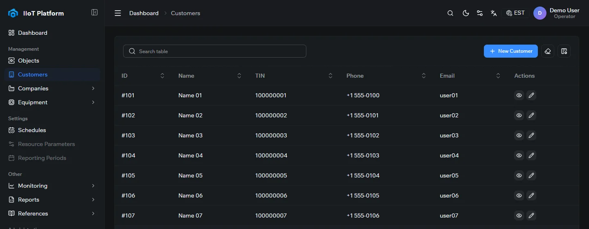Select phone +1 555-0106 cell
The width and height of the screenshot is (589, 229).
click(x=363, y=216)
